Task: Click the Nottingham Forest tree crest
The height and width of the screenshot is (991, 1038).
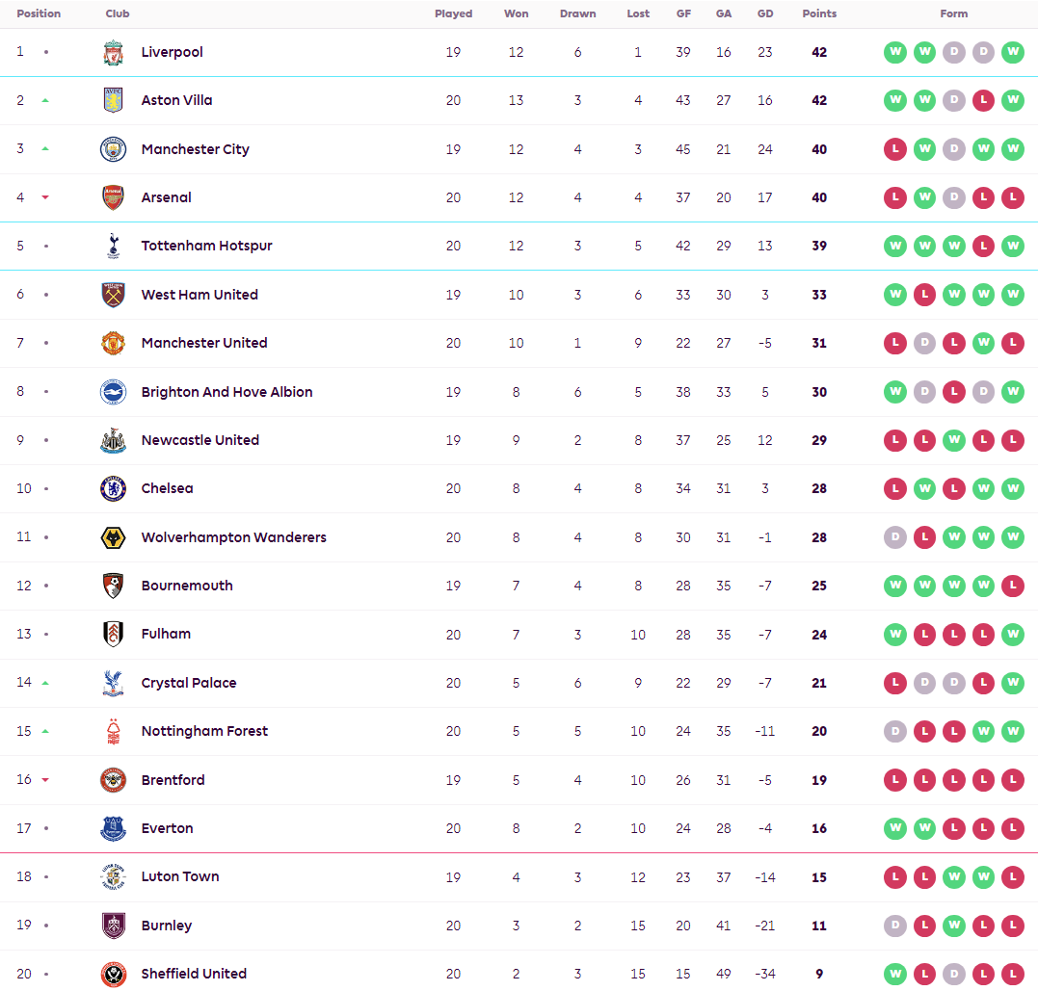Action: coord(113,731)
